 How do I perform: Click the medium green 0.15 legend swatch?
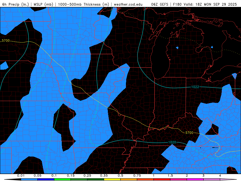coord(79,179)
